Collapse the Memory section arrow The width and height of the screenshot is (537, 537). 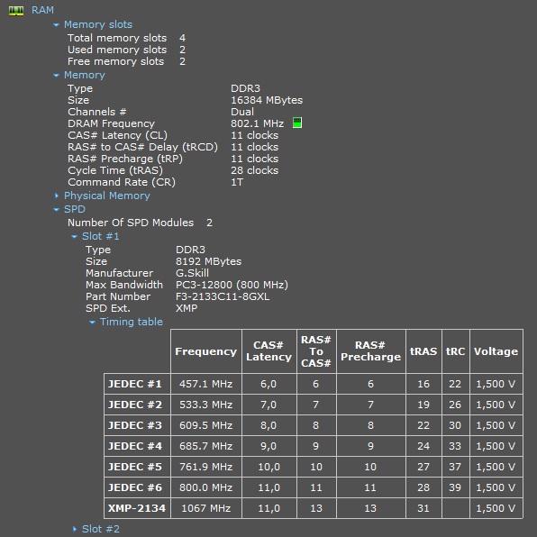(x=56, y=75)
